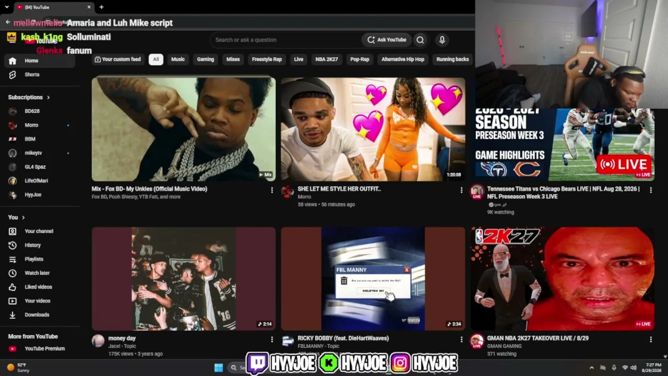Open the Windows Start menu
Image resolution: width=668 pixels, height=376 pixels.
point(219,368)
